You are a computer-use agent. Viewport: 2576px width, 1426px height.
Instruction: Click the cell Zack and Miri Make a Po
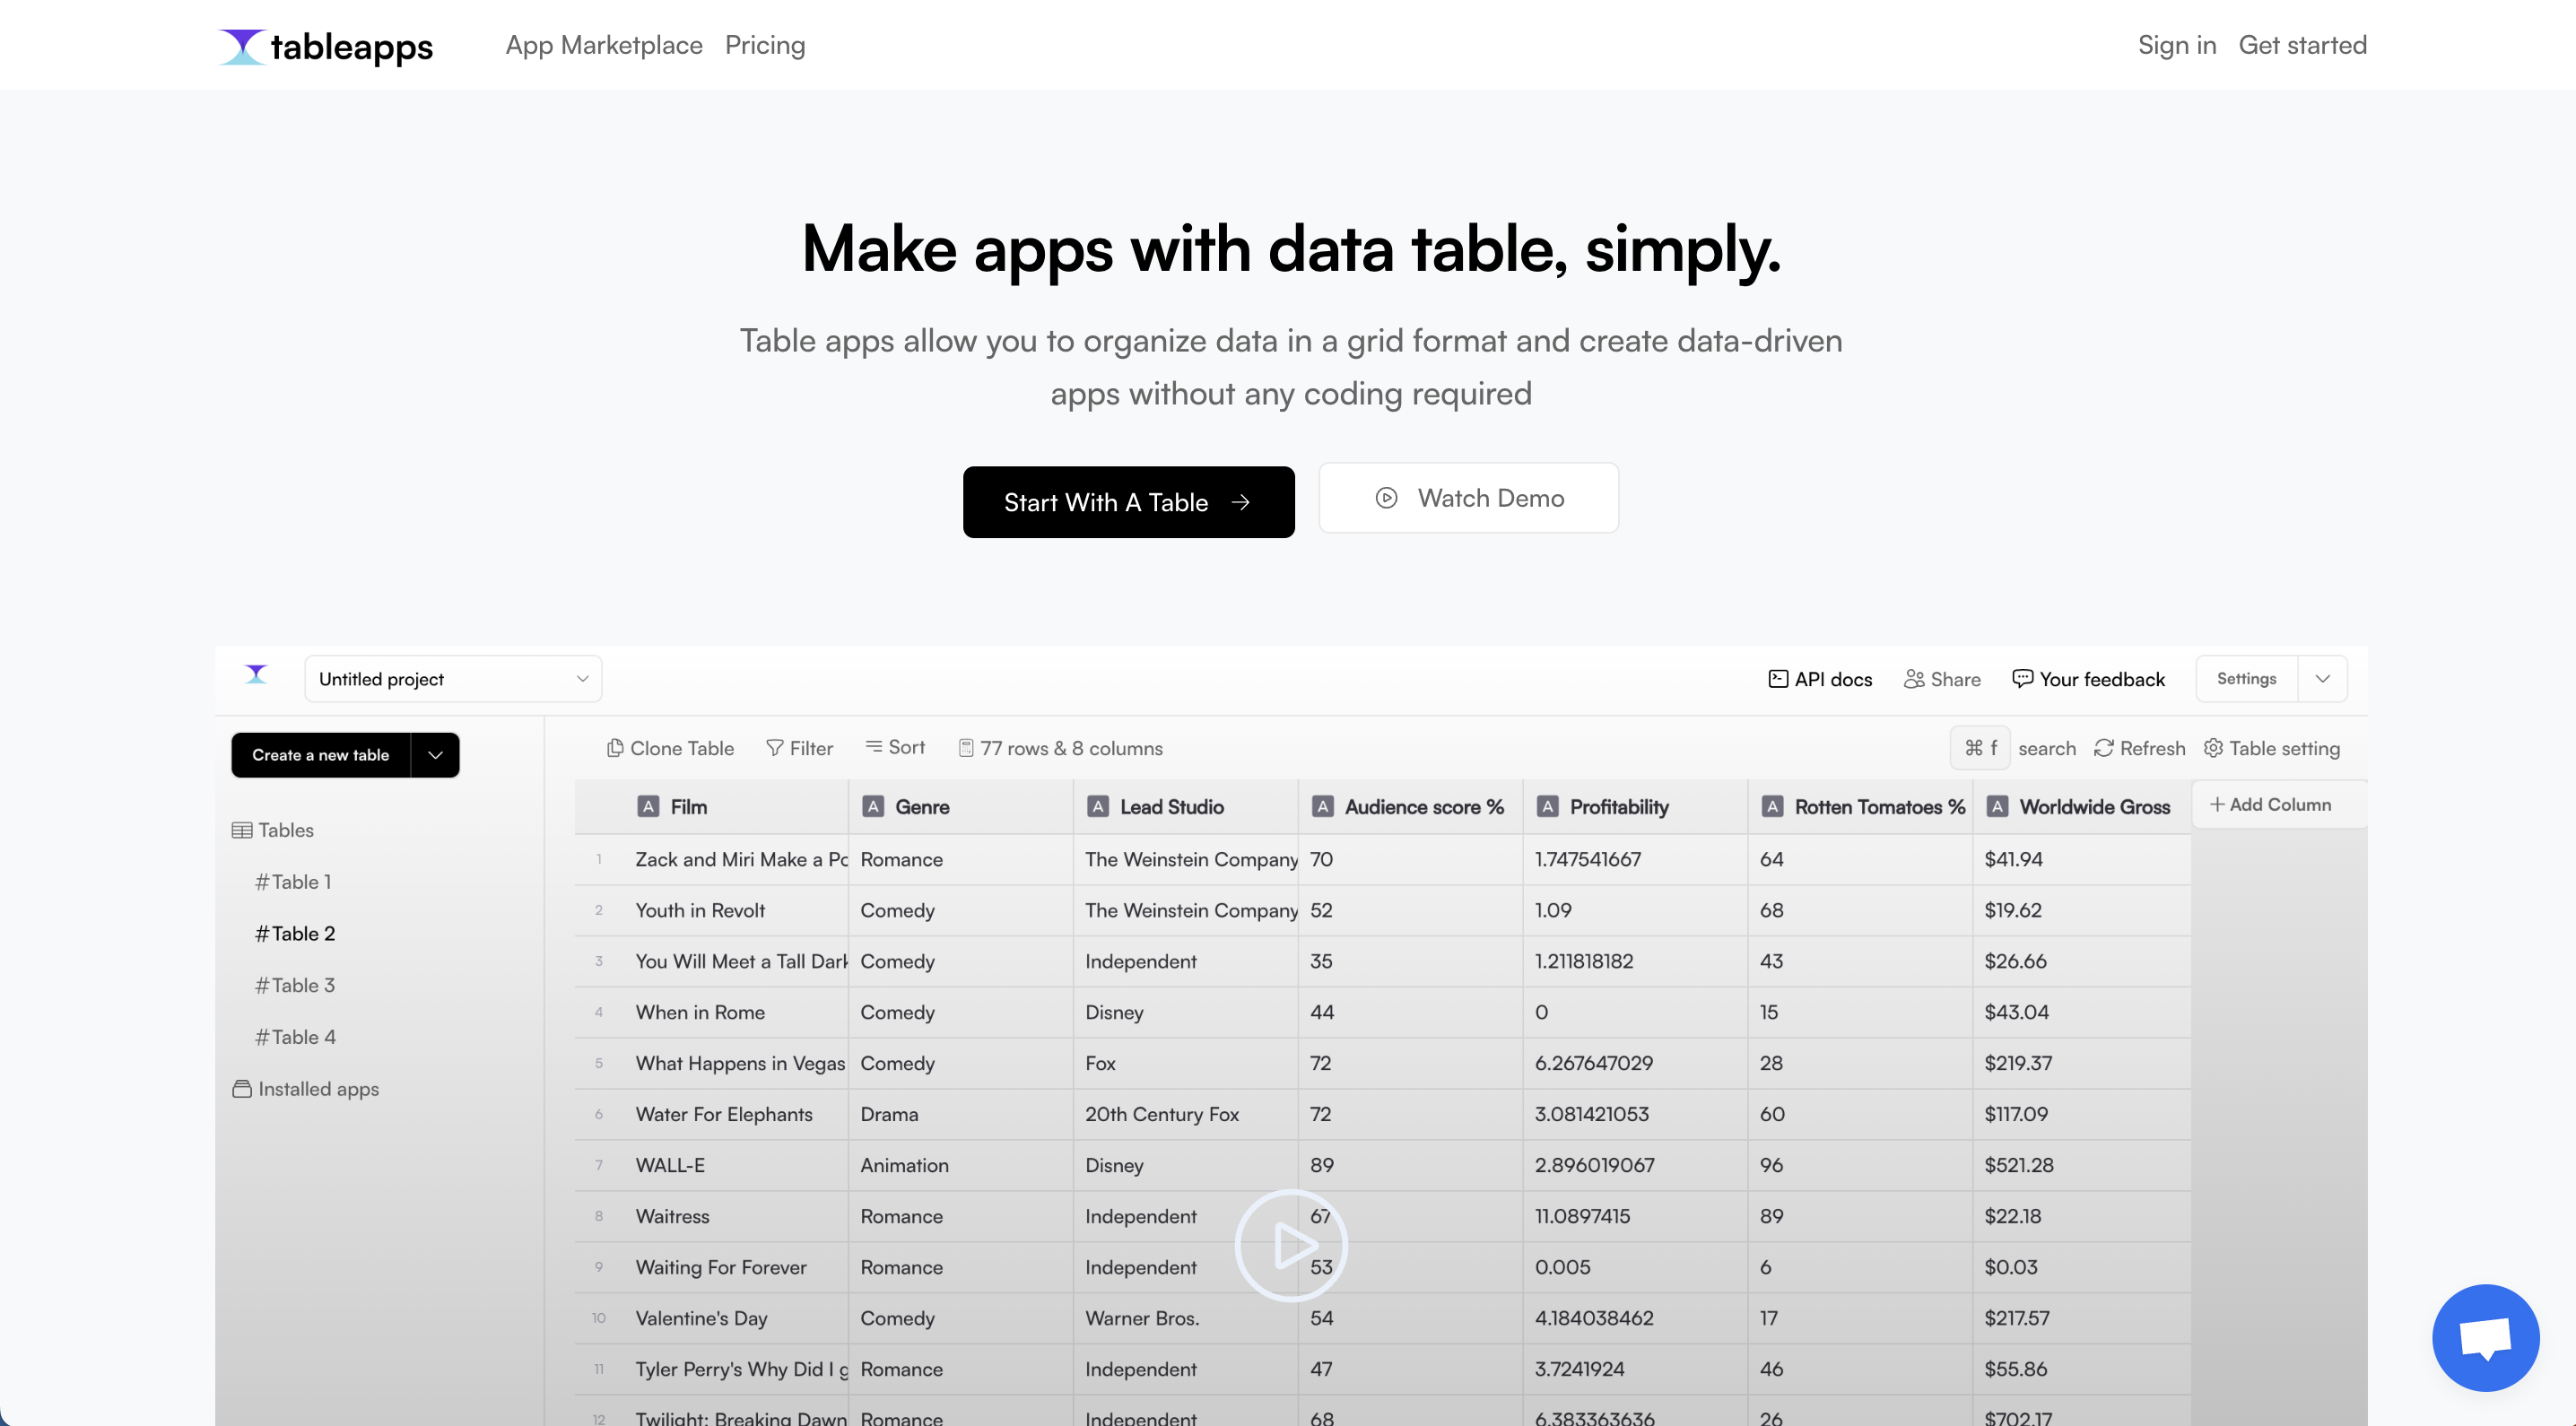(x=737, y=860)
